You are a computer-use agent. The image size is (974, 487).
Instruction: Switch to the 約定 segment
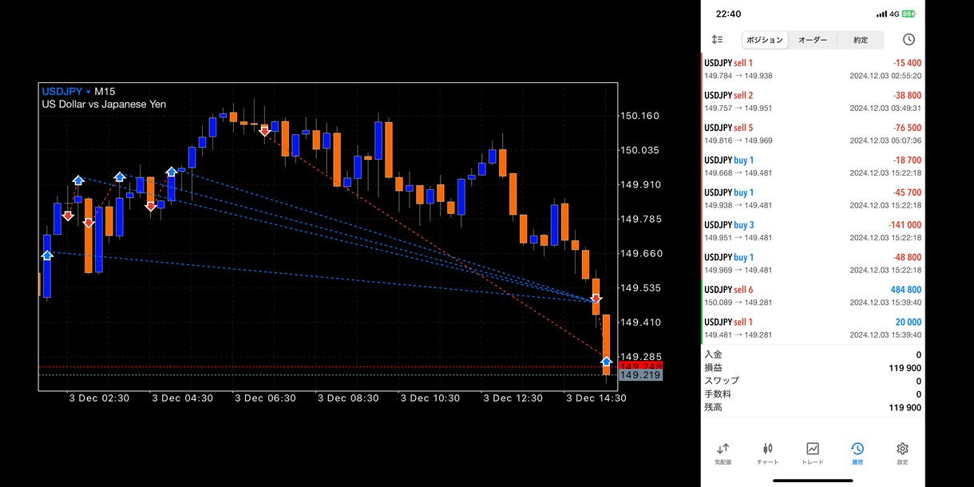[x=861, y=40]
